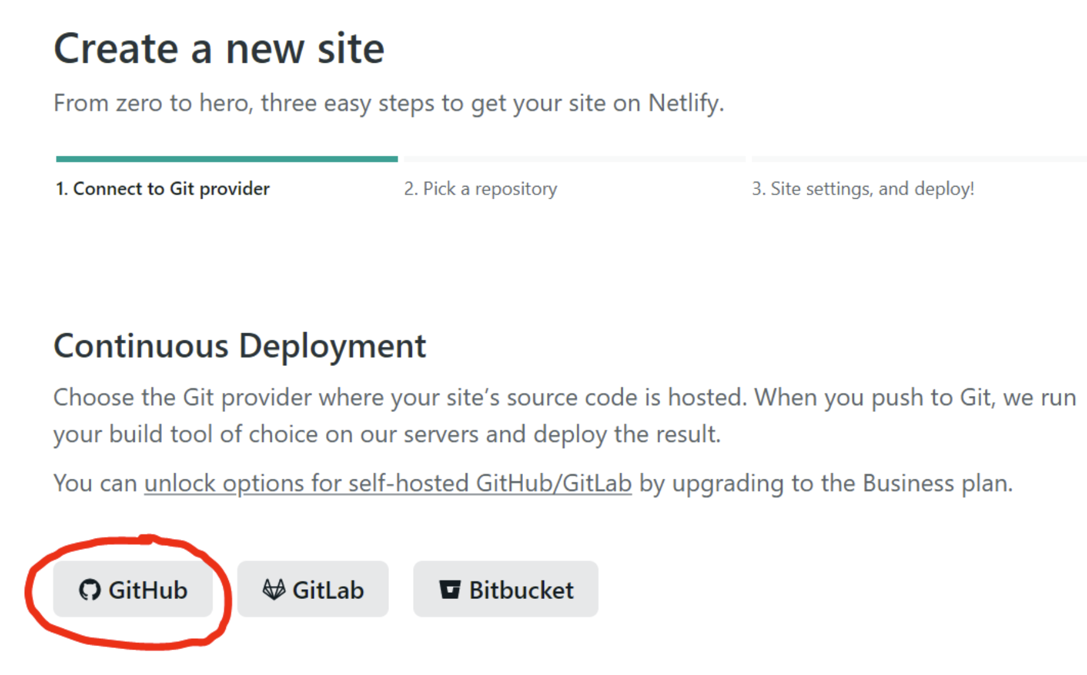Click the Continuous Deployment heading
Viewport: 1087px width, 675px height.
(x=240, y=346)
